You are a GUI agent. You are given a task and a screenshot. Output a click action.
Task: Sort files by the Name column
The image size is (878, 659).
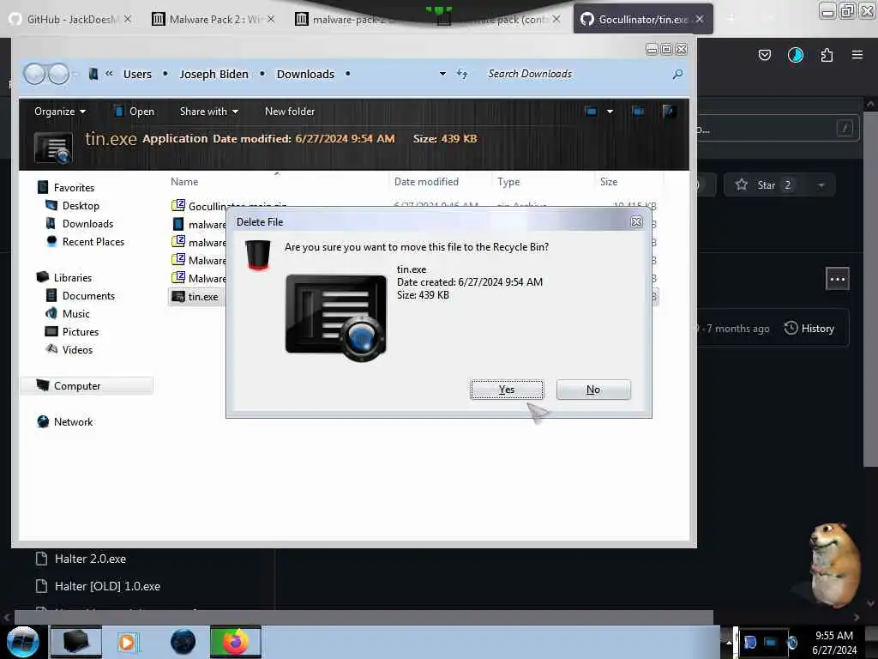pyautogui.click(x=184, y=182)
